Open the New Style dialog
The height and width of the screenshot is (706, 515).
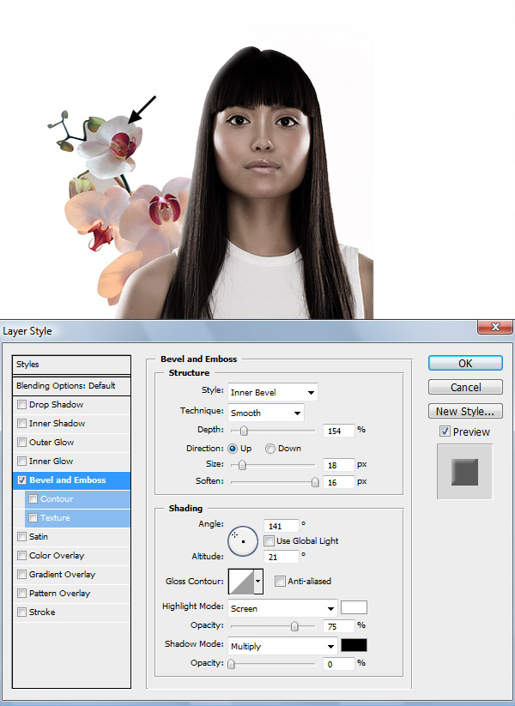(x=465, y=411)
